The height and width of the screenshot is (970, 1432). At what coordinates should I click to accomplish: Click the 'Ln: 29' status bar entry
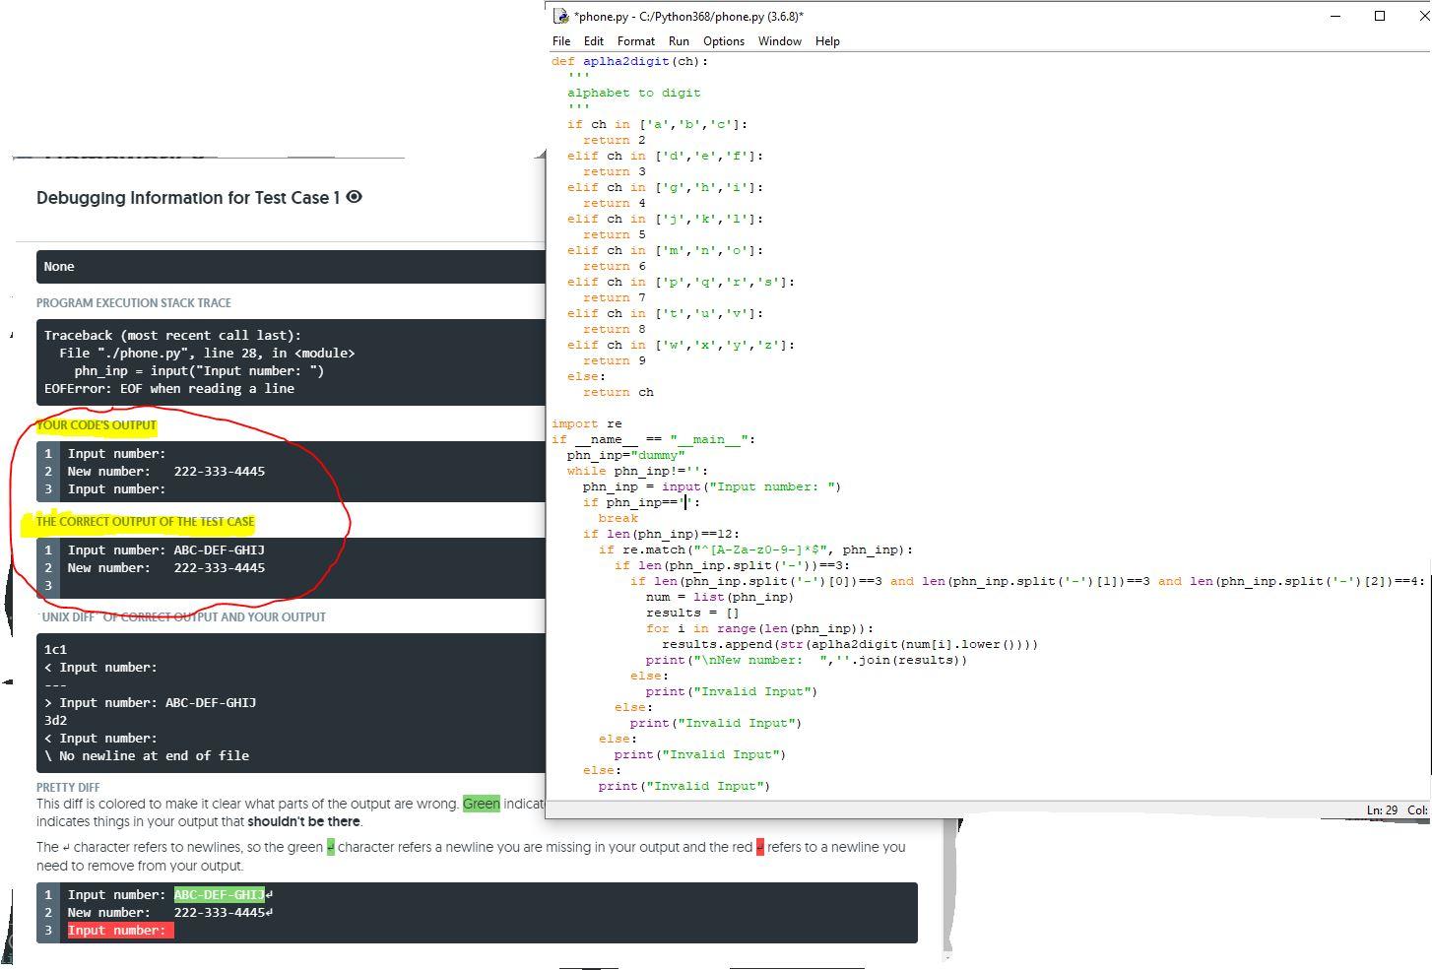click(1382, 809)
